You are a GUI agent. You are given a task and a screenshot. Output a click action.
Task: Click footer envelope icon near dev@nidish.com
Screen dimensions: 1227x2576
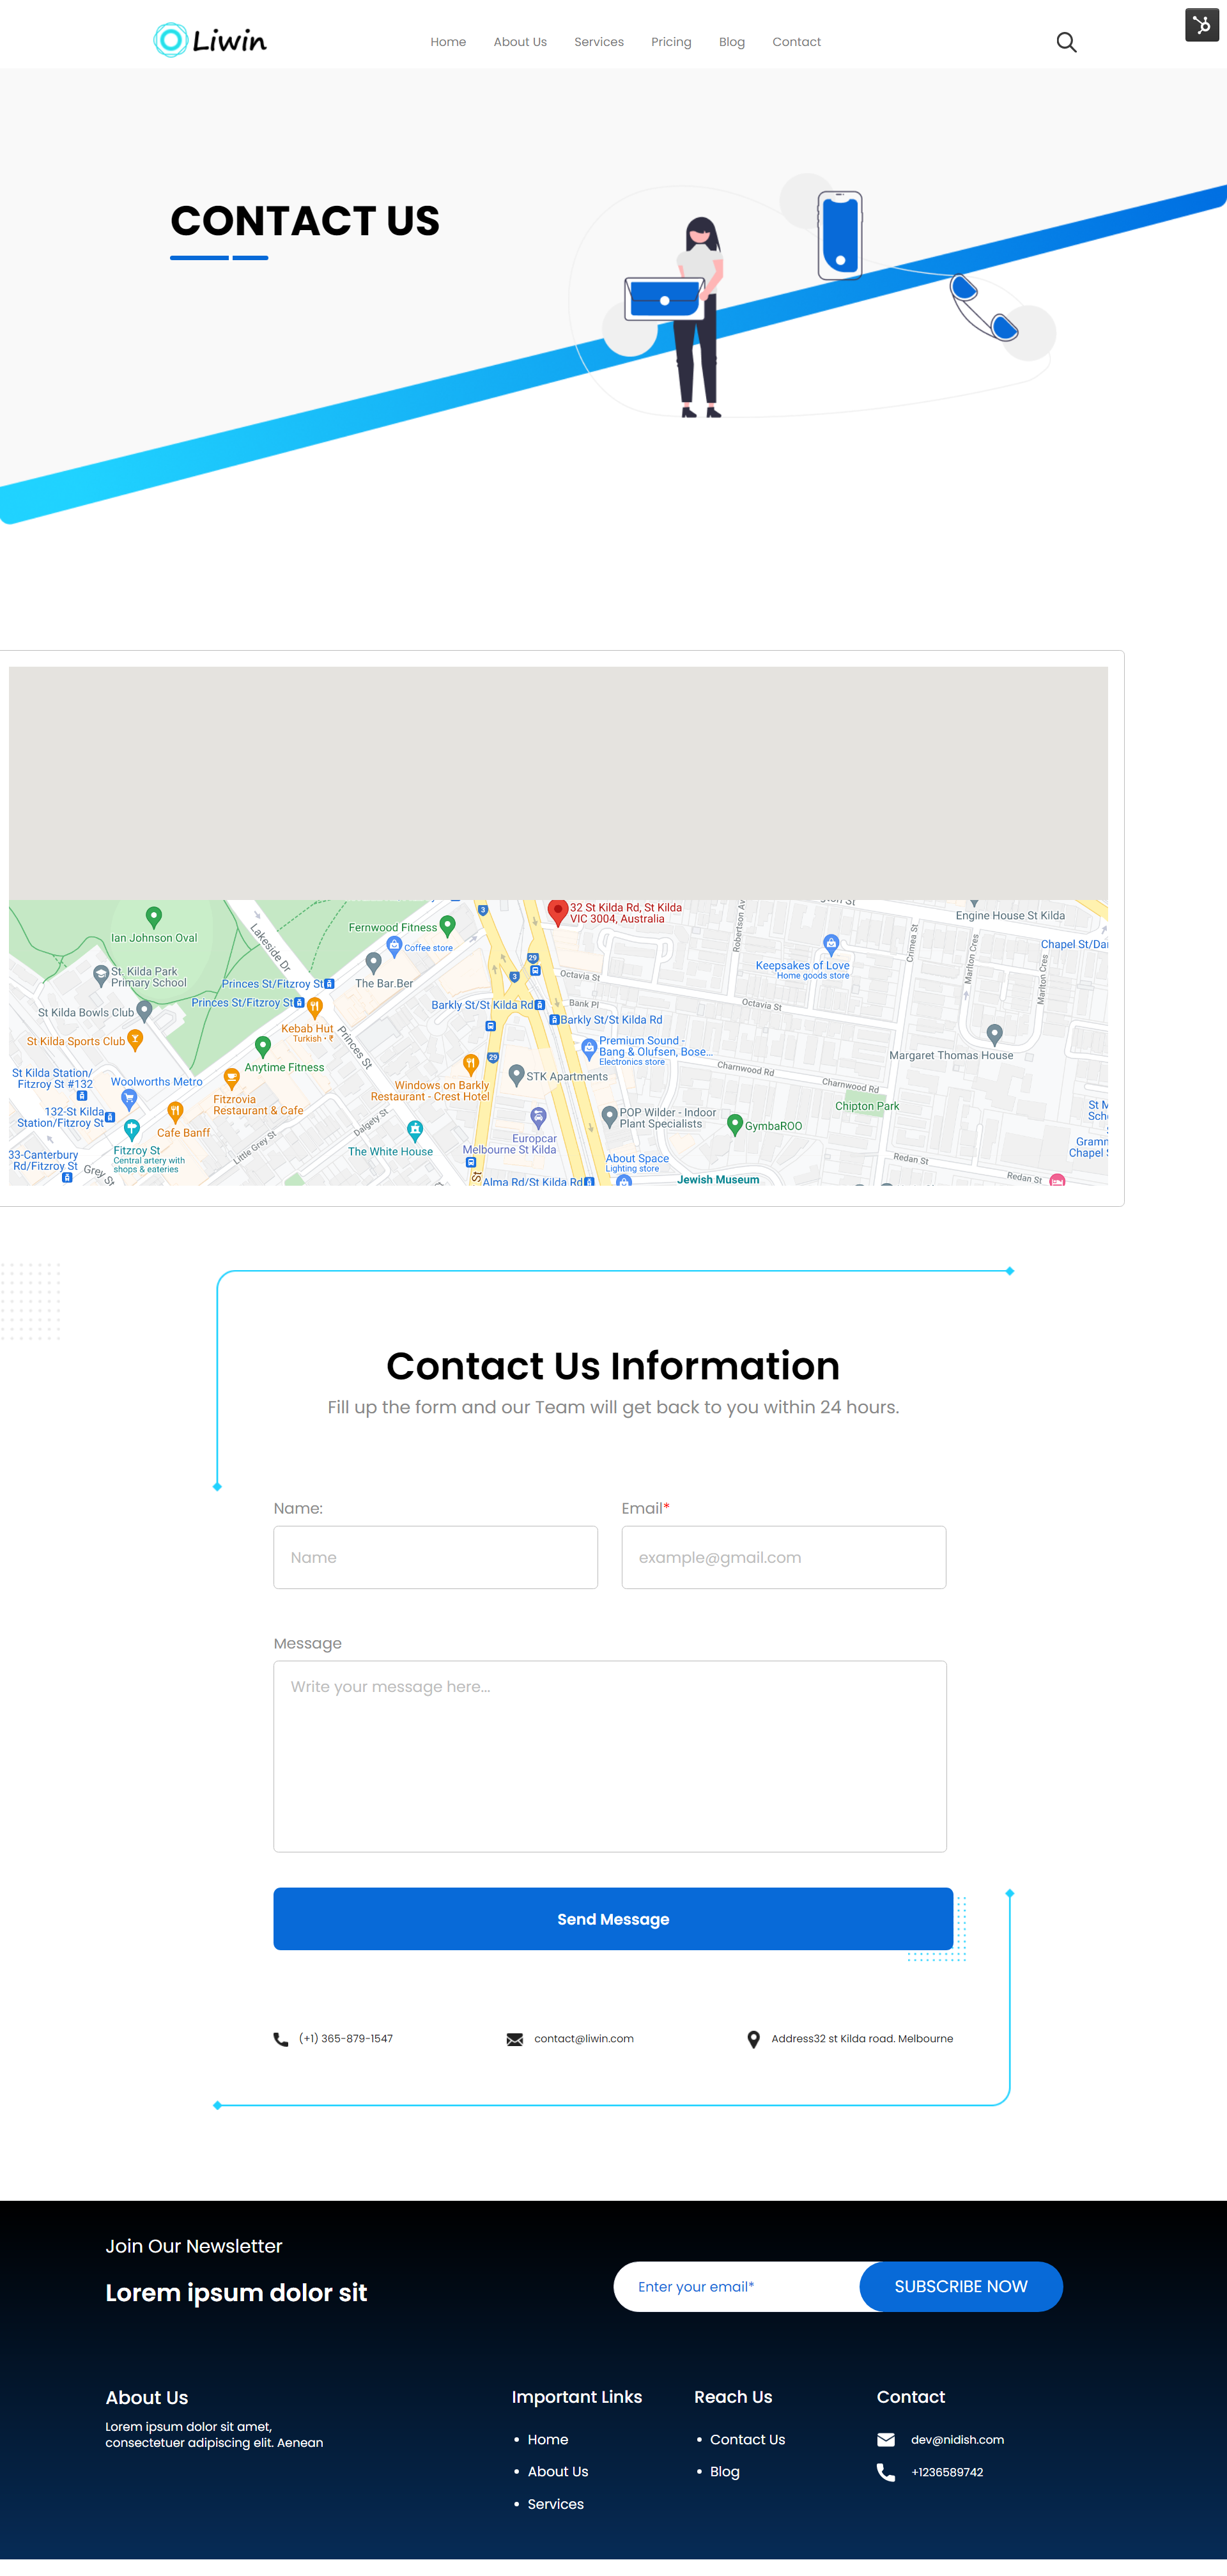coord(886,2439)
